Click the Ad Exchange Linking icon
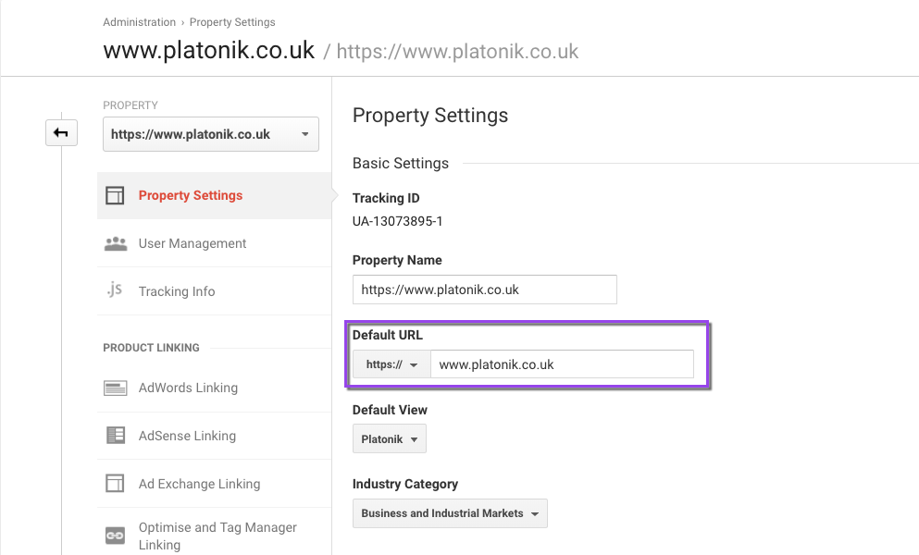Viewport: 919px width, 555px height. click(115, 484)
